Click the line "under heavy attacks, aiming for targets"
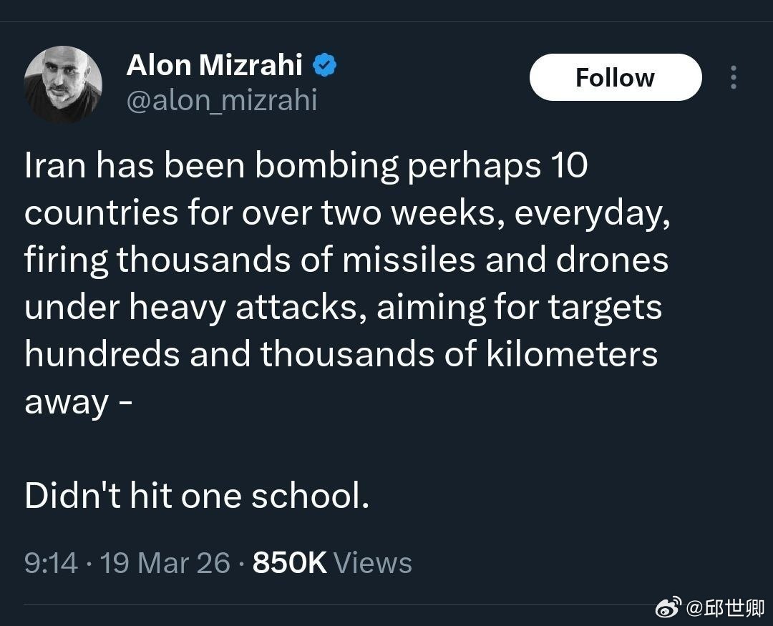Screen dimensions: 773x626 [x=343, y=307]
